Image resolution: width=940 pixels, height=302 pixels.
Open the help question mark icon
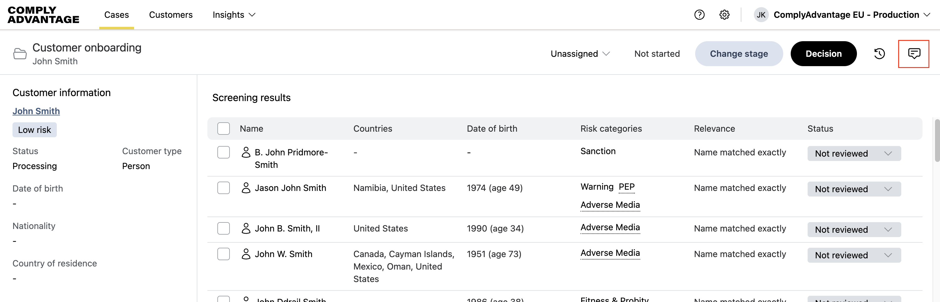tap(699, 15)
